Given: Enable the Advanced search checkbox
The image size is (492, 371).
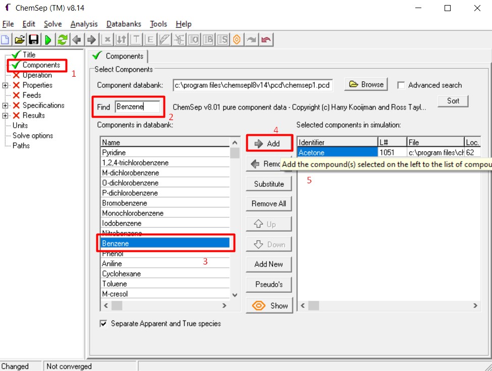Looking at the screenshot, I should coord(401,85).
